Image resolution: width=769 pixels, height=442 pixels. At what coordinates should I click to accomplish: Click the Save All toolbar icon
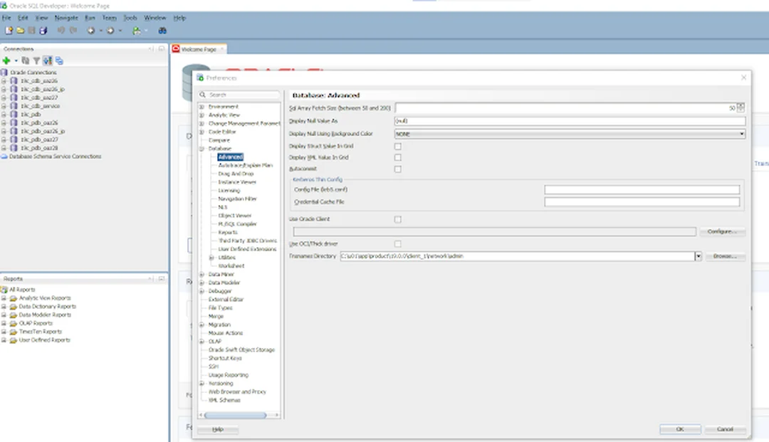[43, 31]
